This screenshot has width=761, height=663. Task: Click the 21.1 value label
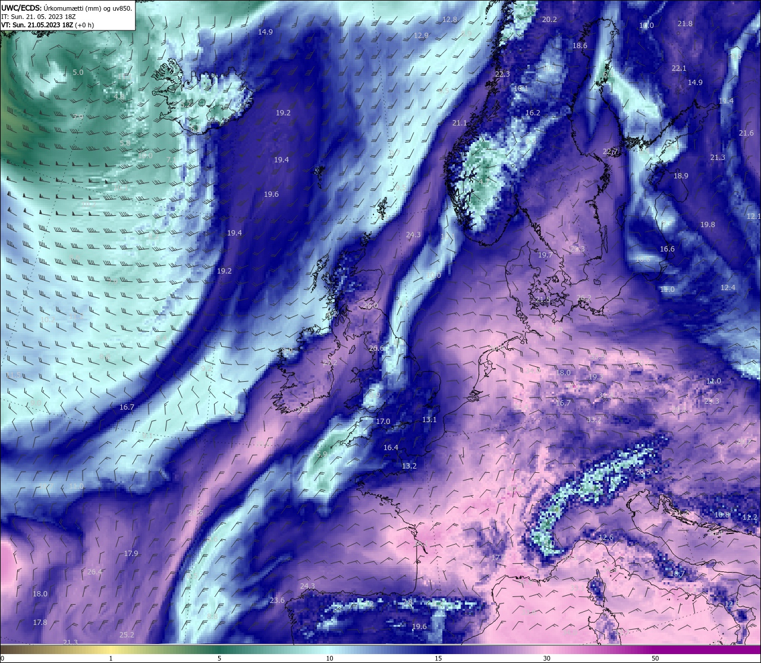coord(460,123)
